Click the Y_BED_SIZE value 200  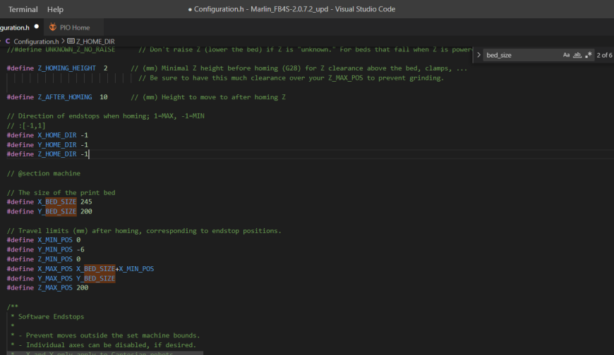click(x=86, y=211)
